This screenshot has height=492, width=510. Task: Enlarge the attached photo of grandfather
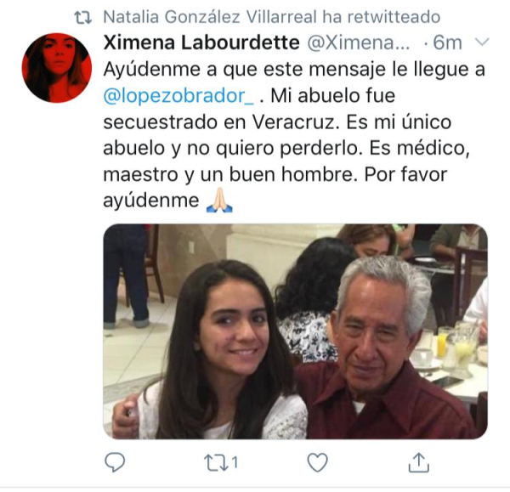tap(295, 331)
